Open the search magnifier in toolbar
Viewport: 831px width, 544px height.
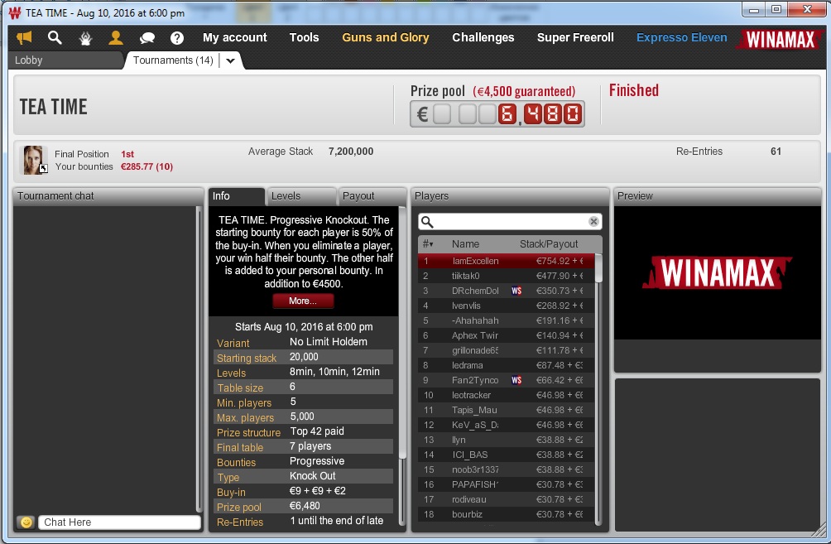pos(55,37)
